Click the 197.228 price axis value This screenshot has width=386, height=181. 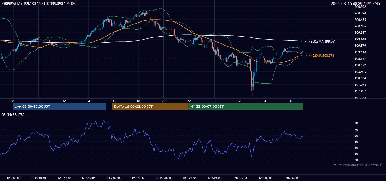pyautogui.click(x=360, y=98)
